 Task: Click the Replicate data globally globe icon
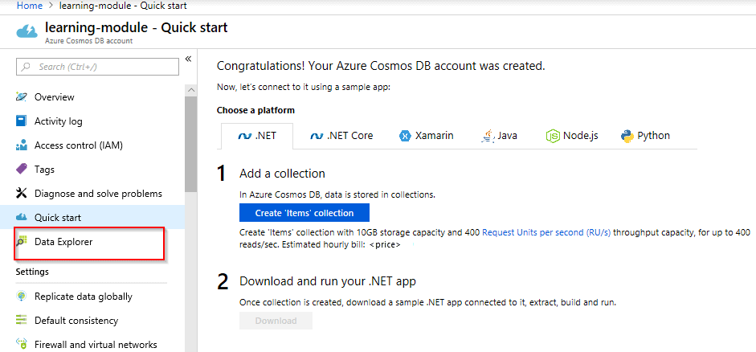click(22, 297)
